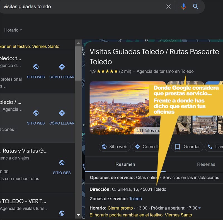Open website globe icon of first listing
This screenshot has width=223, height=220.
click(36, 67)
